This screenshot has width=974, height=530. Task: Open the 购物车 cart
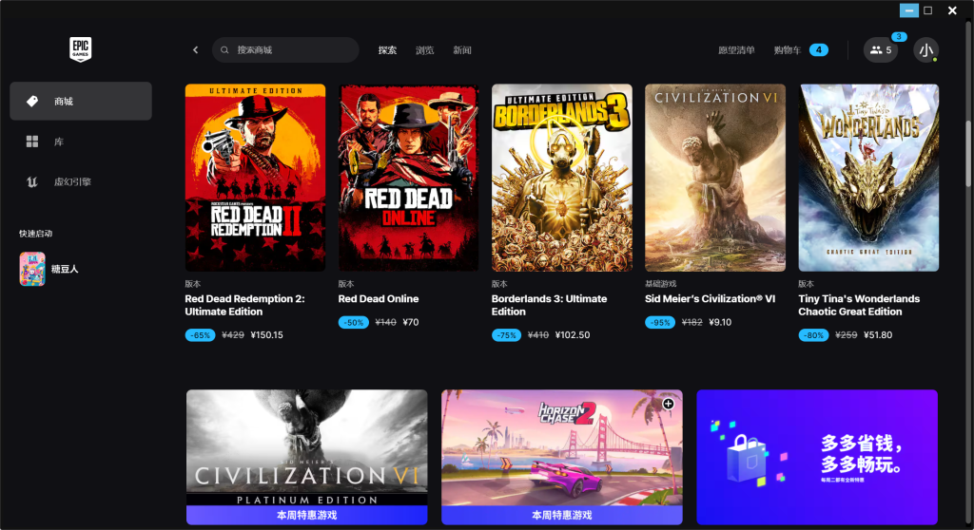tap(788, 49)
